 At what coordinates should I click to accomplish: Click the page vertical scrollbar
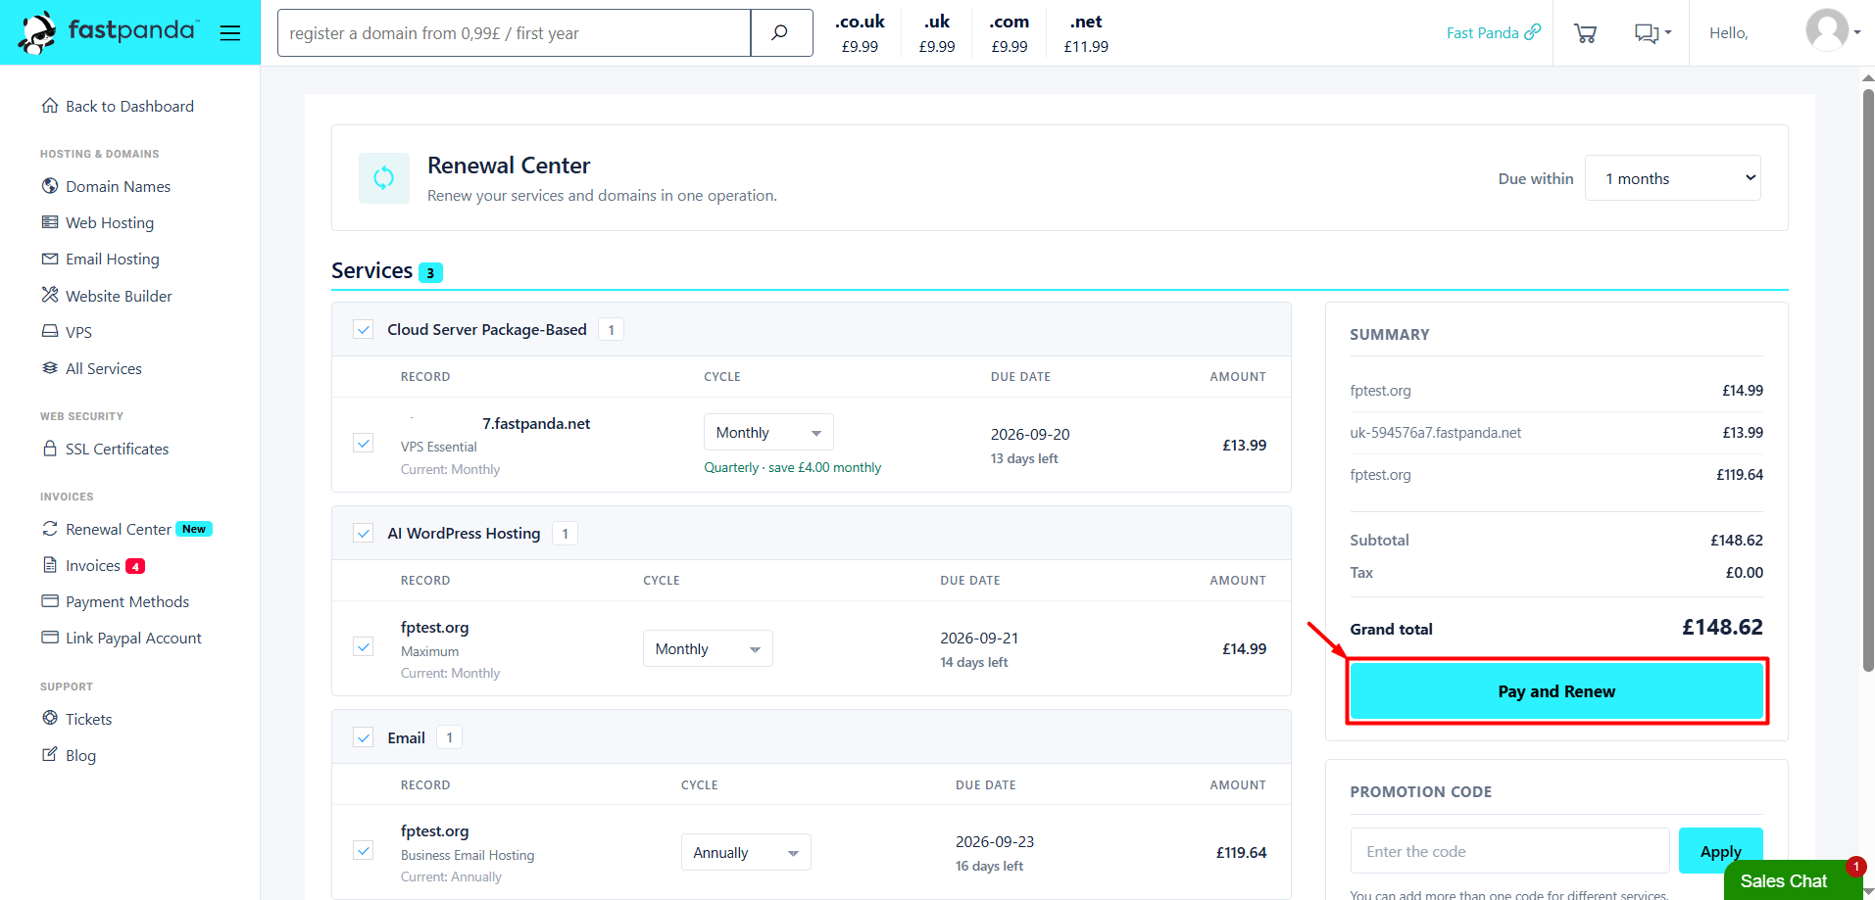(1868, 382)
